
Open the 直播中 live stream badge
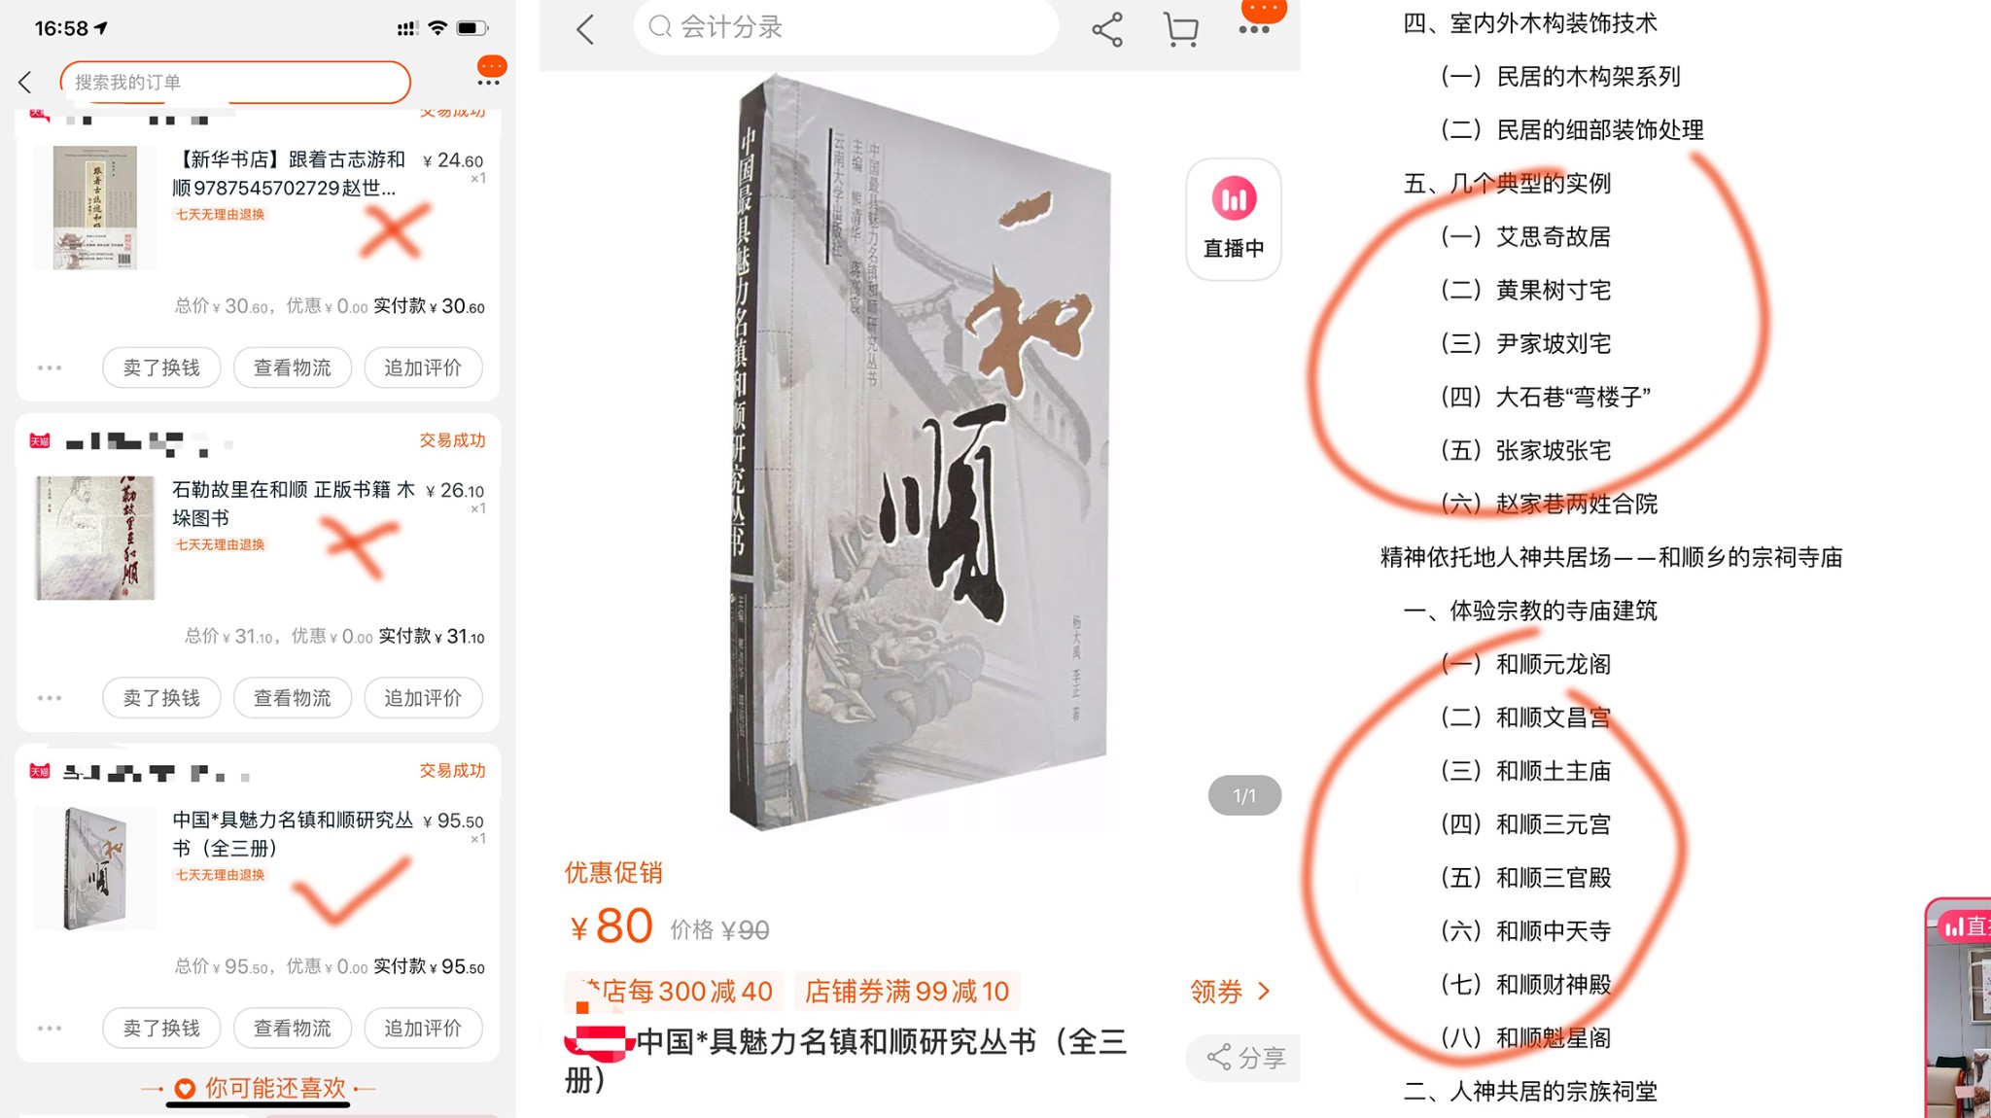[x=1234, y=220]
